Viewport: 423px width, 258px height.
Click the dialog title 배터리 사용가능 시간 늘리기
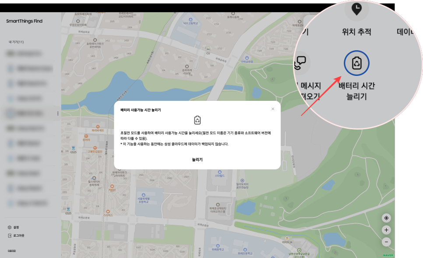(x=141, y=110)
